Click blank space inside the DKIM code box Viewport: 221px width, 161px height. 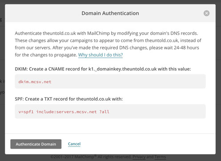coord(128,81)
